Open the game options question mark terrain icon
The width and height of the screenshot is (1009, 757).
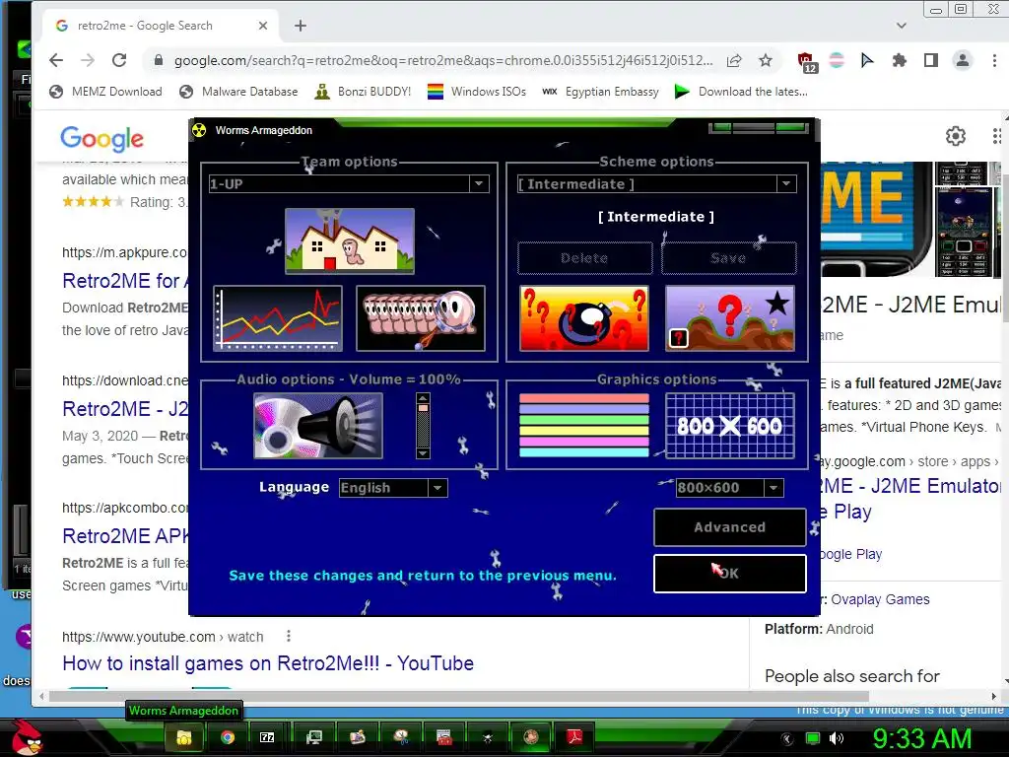pos(730,318)
